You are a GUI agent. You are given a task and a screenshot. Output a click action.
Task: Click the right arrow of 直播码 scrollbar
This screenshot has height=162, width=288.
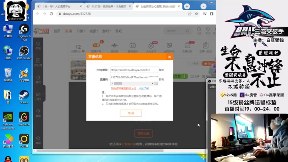click(152, 84)
